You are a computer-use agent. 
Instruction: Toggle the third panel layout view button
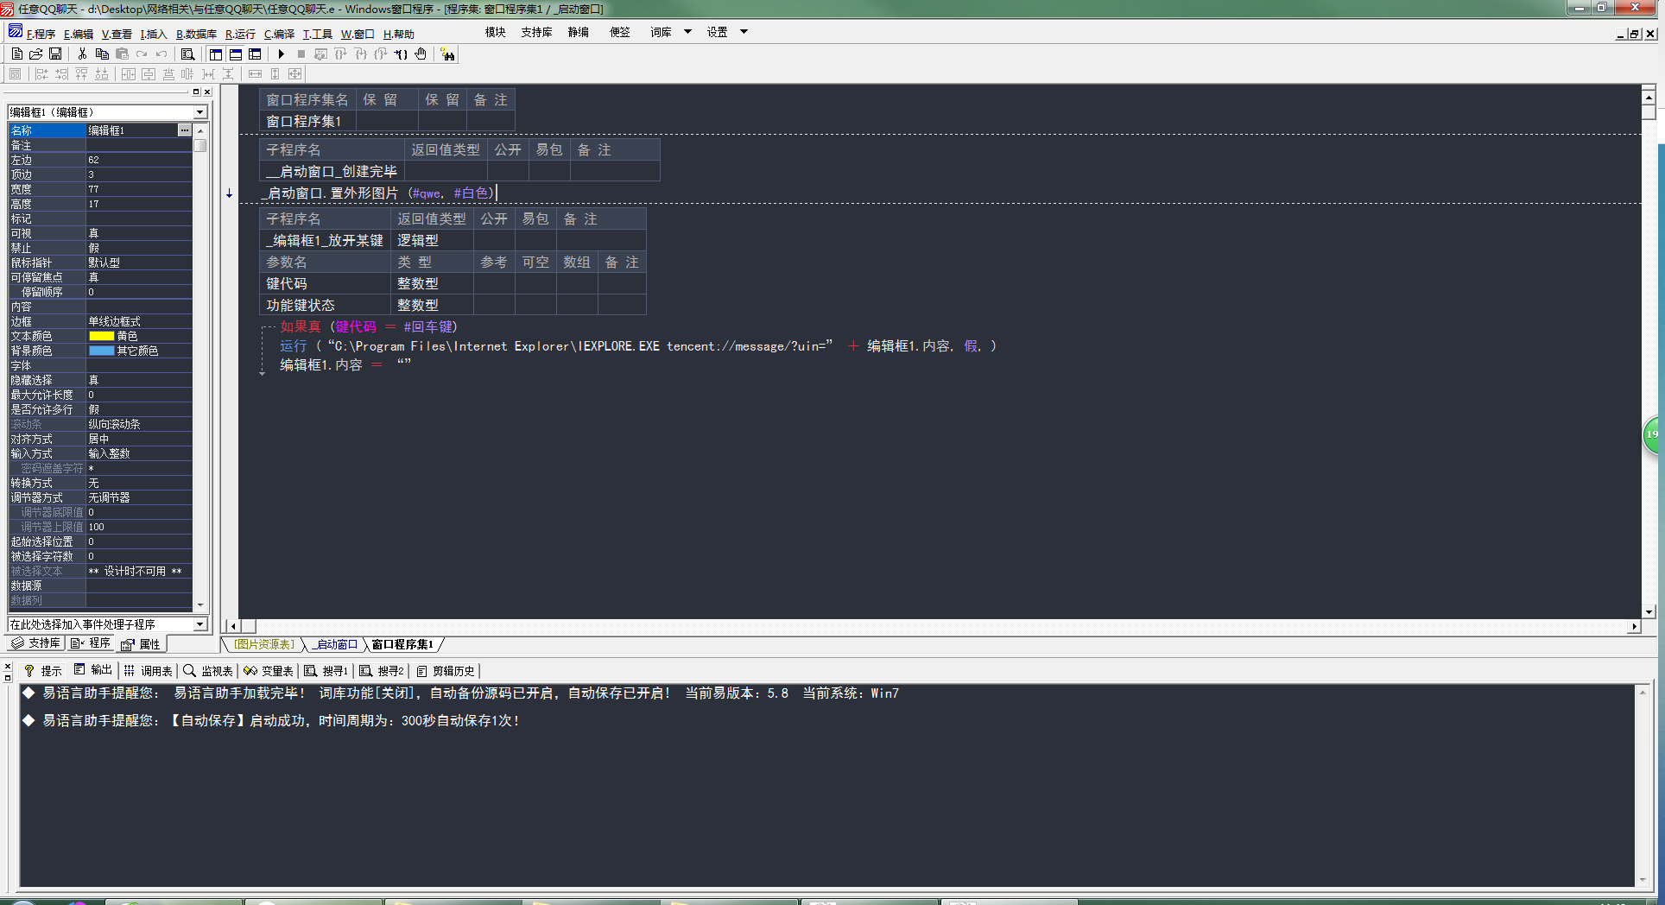[x=255, y=54]
